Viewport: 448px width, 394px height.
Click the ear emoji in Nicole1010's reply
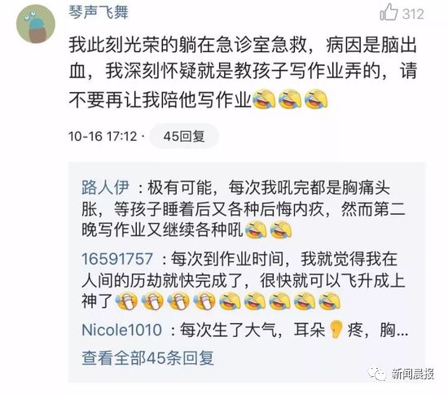click(336, 330)
